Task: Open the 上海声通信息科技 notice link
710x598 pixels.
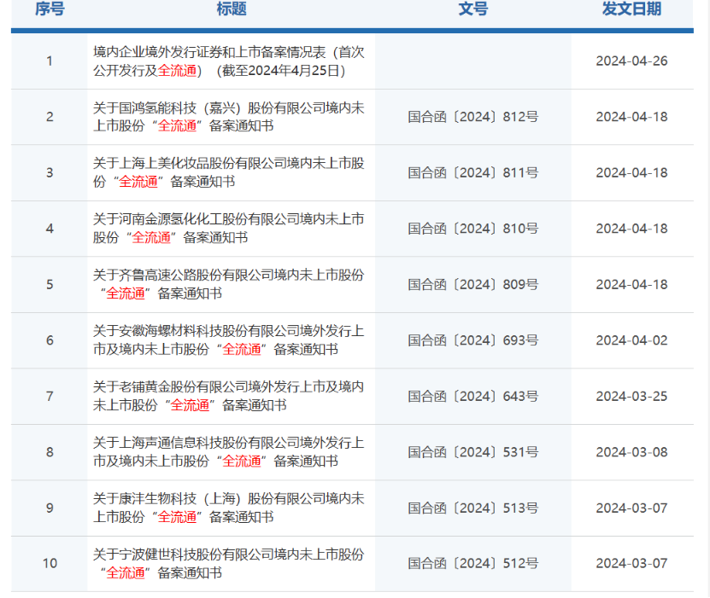Action: coord(229,452)
